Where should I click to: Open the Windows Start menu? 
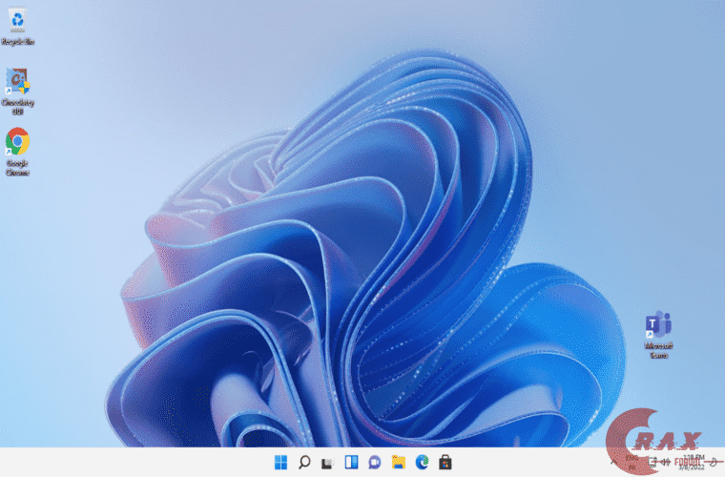point(280,462)
